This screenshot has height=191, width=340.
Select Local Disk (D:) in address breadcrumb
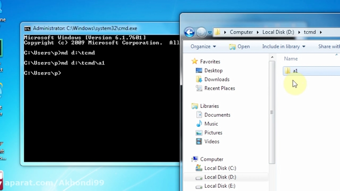278,32
